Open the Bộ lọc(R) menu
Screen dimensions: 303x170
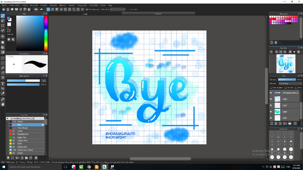(x=34, y=5)
